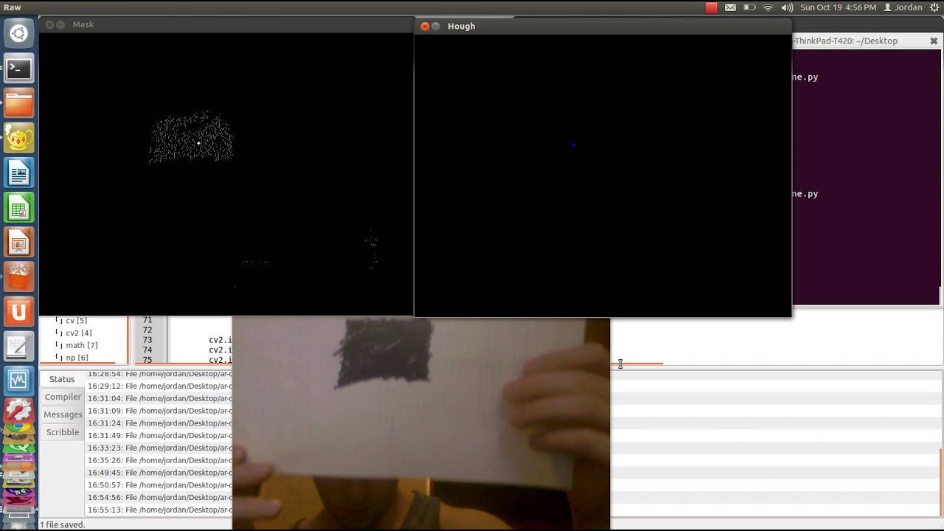Click the Mask window title bar
This screenshot has height=531, width=944.
coord(226,24)
